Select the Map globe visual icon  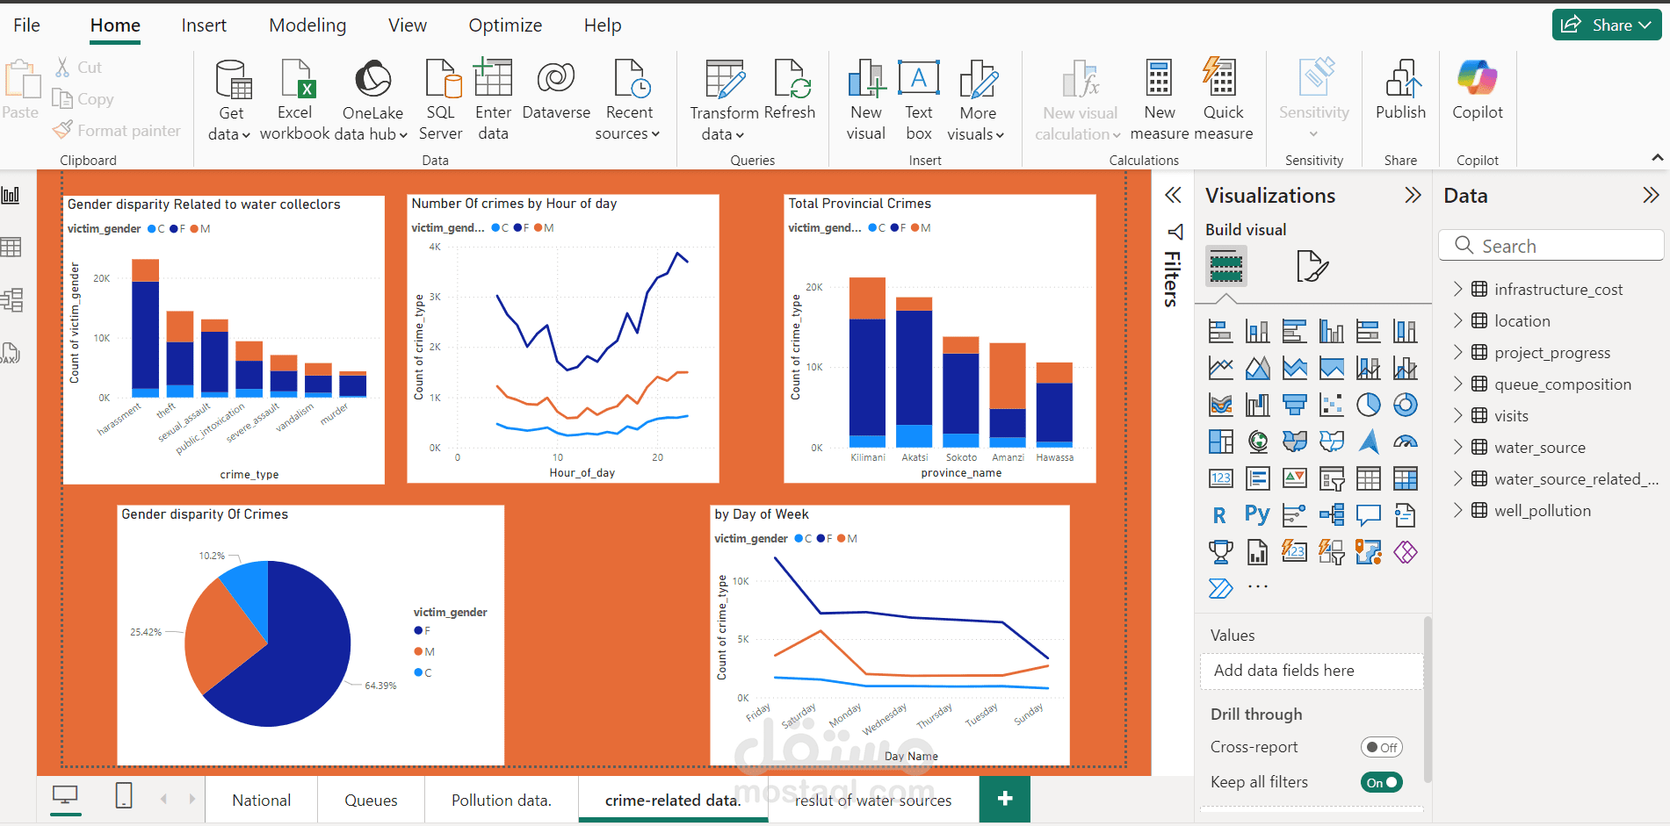1257,442
